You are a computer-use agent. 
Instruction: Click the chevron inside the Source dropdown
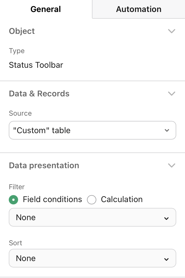[167, 130]
